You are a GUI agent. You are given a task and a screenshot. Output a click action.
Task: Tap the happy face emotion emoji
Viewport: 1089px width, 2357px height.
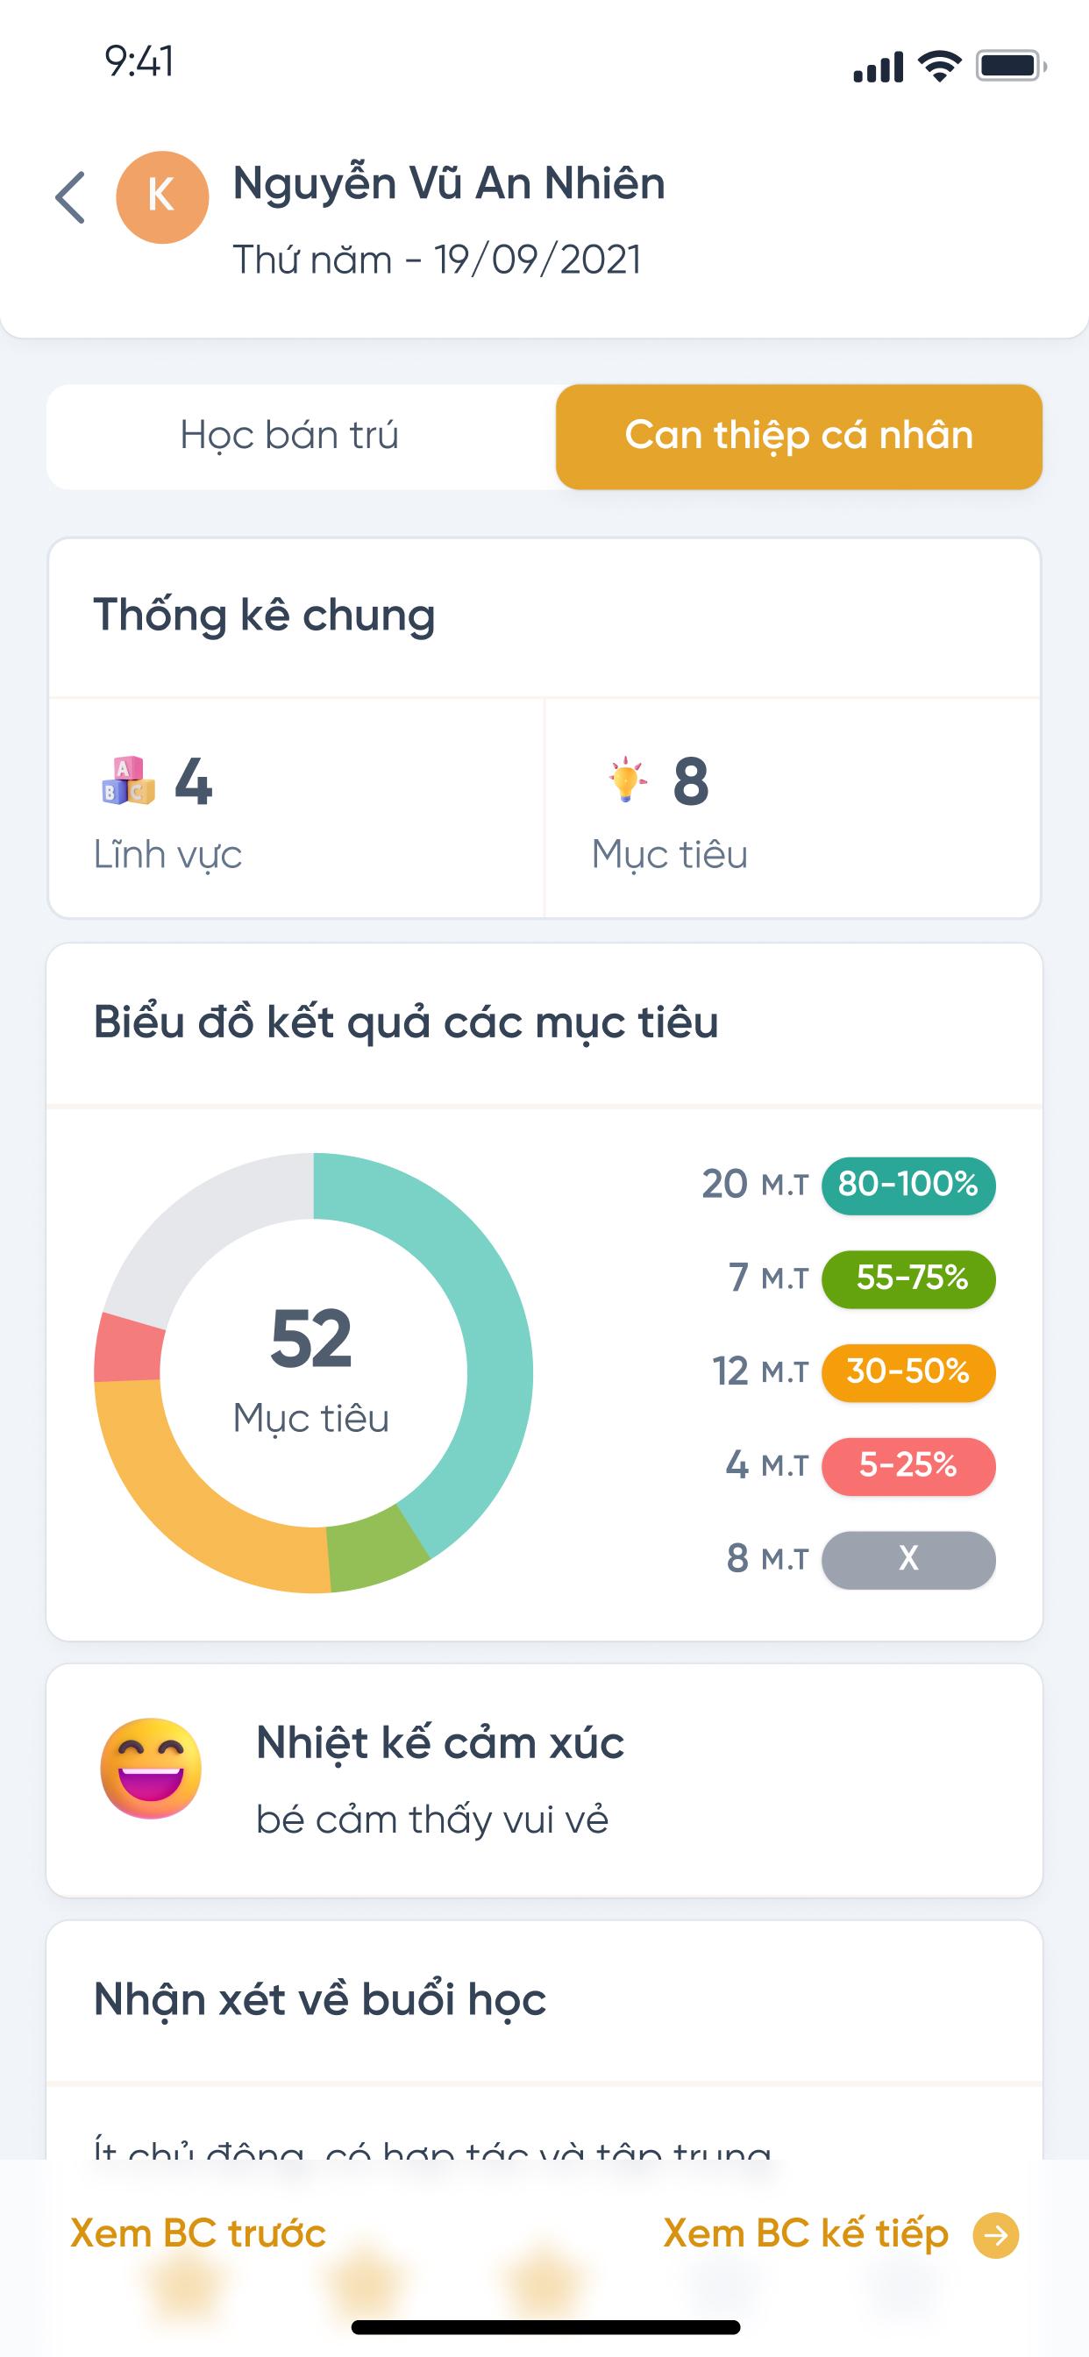click(151, 1768)
